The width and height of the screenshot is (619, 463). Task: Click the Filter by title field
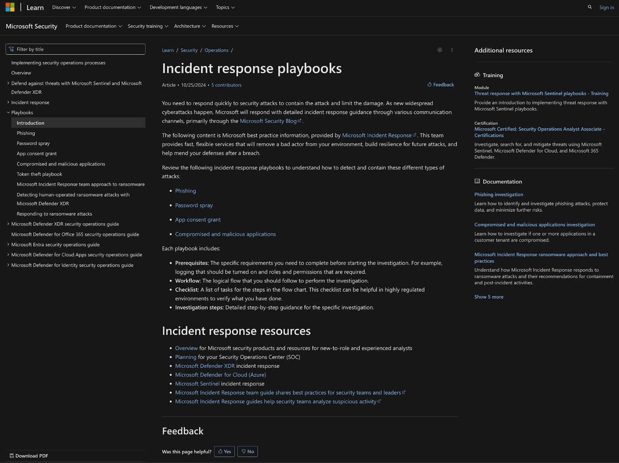[75, 49]
